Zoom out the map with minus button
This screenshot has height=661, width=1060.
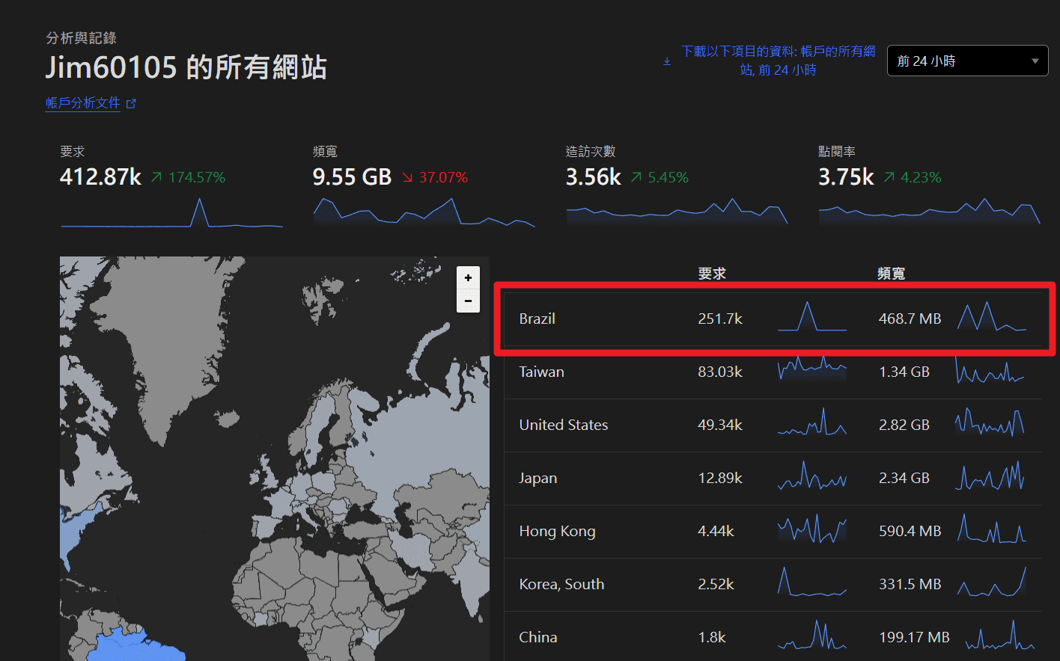point(468,301)
